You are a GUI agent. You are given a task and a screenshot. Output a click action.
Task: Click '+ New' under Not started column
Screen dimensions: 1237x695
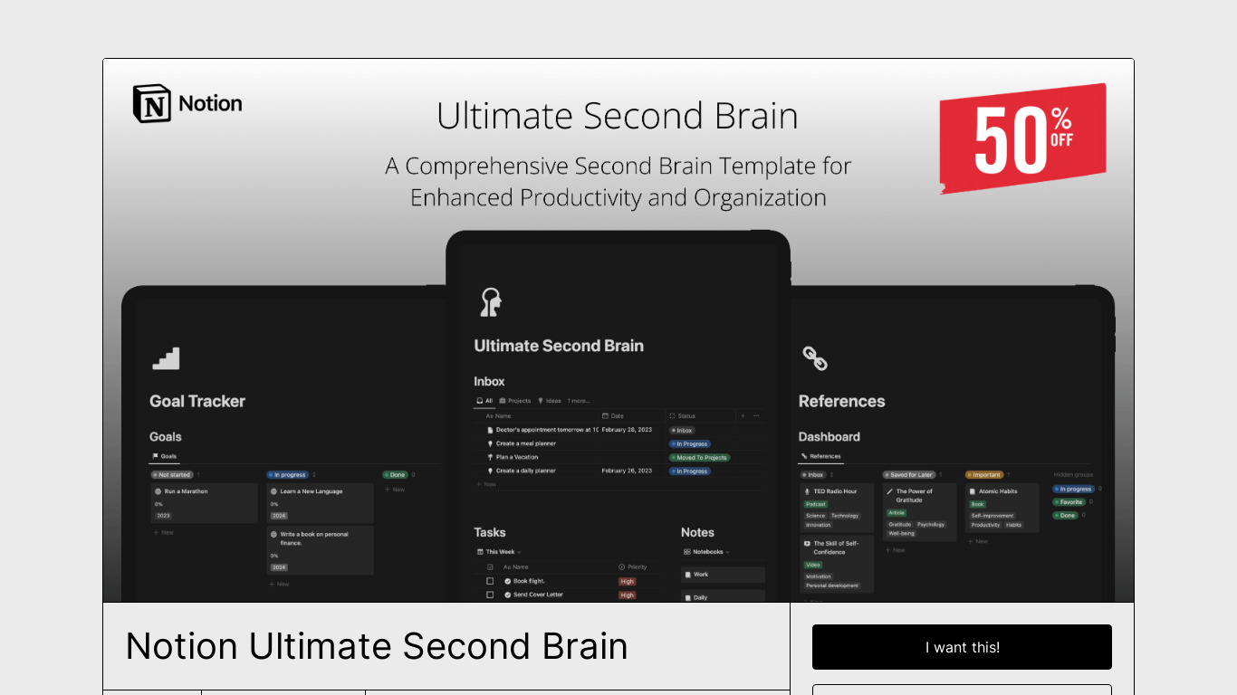pos(163,532)
